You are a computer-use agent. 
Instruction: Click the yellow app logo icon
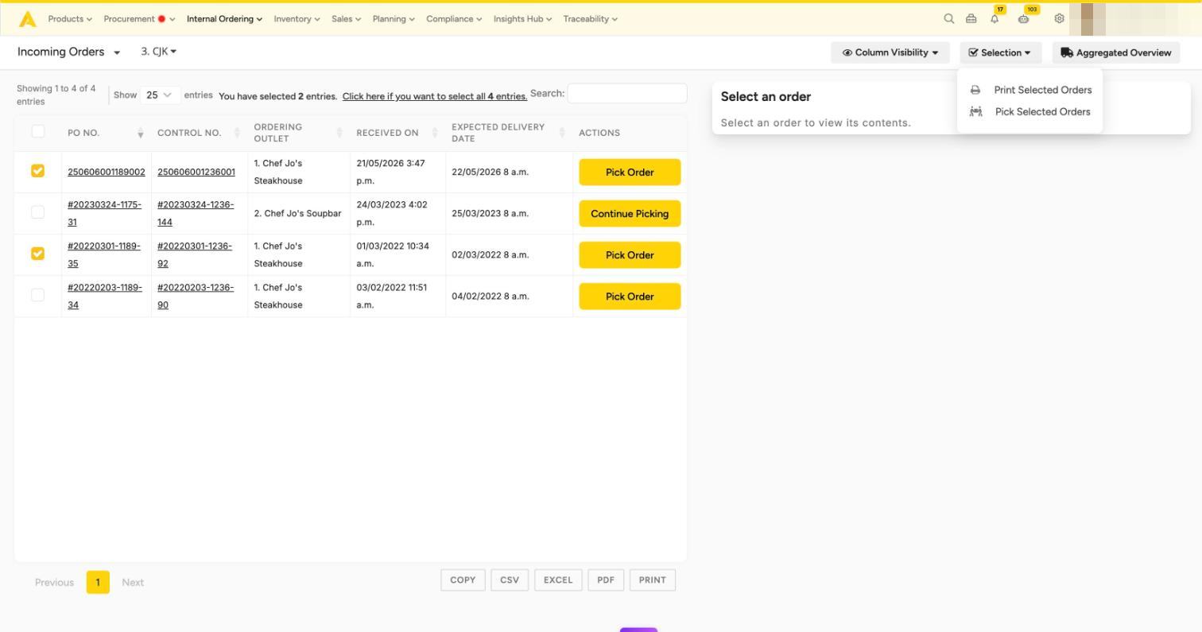coord(27,19)
